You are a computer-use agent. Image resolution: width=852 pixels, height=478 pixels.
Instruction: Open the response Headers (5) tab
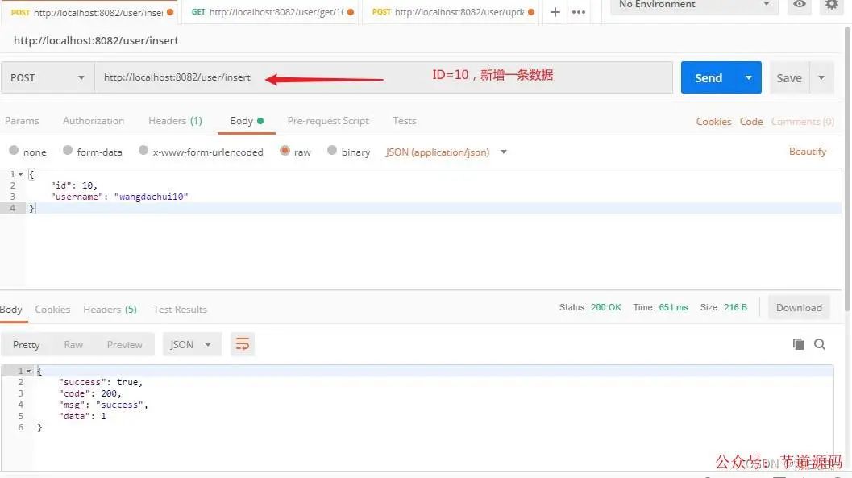pyautogui.click(x=110, y=309)
